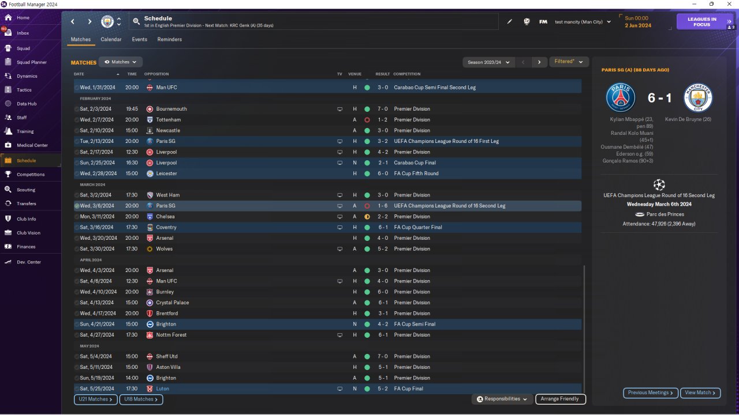Select the Mon 3/11/2024 Chelsea match row
Viewport: 739px width, 415px height.
(327, 217)
